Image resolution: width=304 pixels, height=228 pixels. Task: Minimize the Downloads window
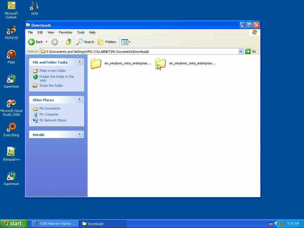click(243, 25)
